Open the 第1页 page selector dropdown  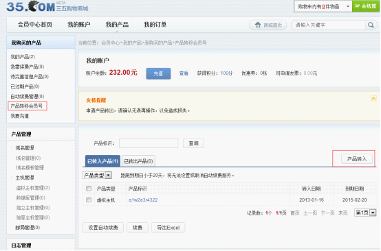(x=373, y=213)
